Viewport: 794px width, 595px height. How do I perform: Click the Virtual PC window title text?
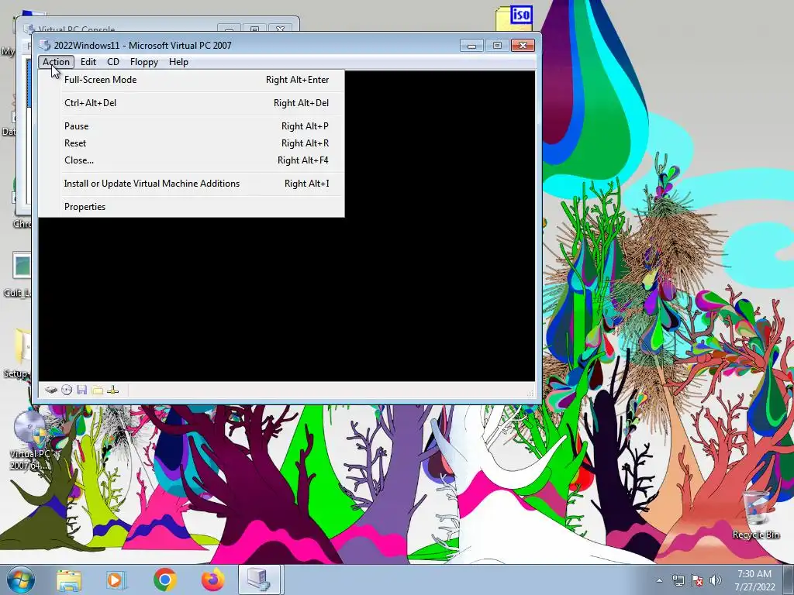click(143, 46)
